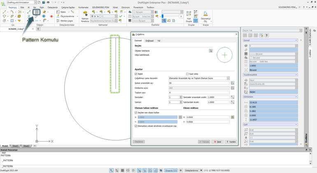Image resolution: width=317 pixels, height=173 pixels.
Task: Click the Merkez çizgisi centerline tool
Action: coord(65,21)
